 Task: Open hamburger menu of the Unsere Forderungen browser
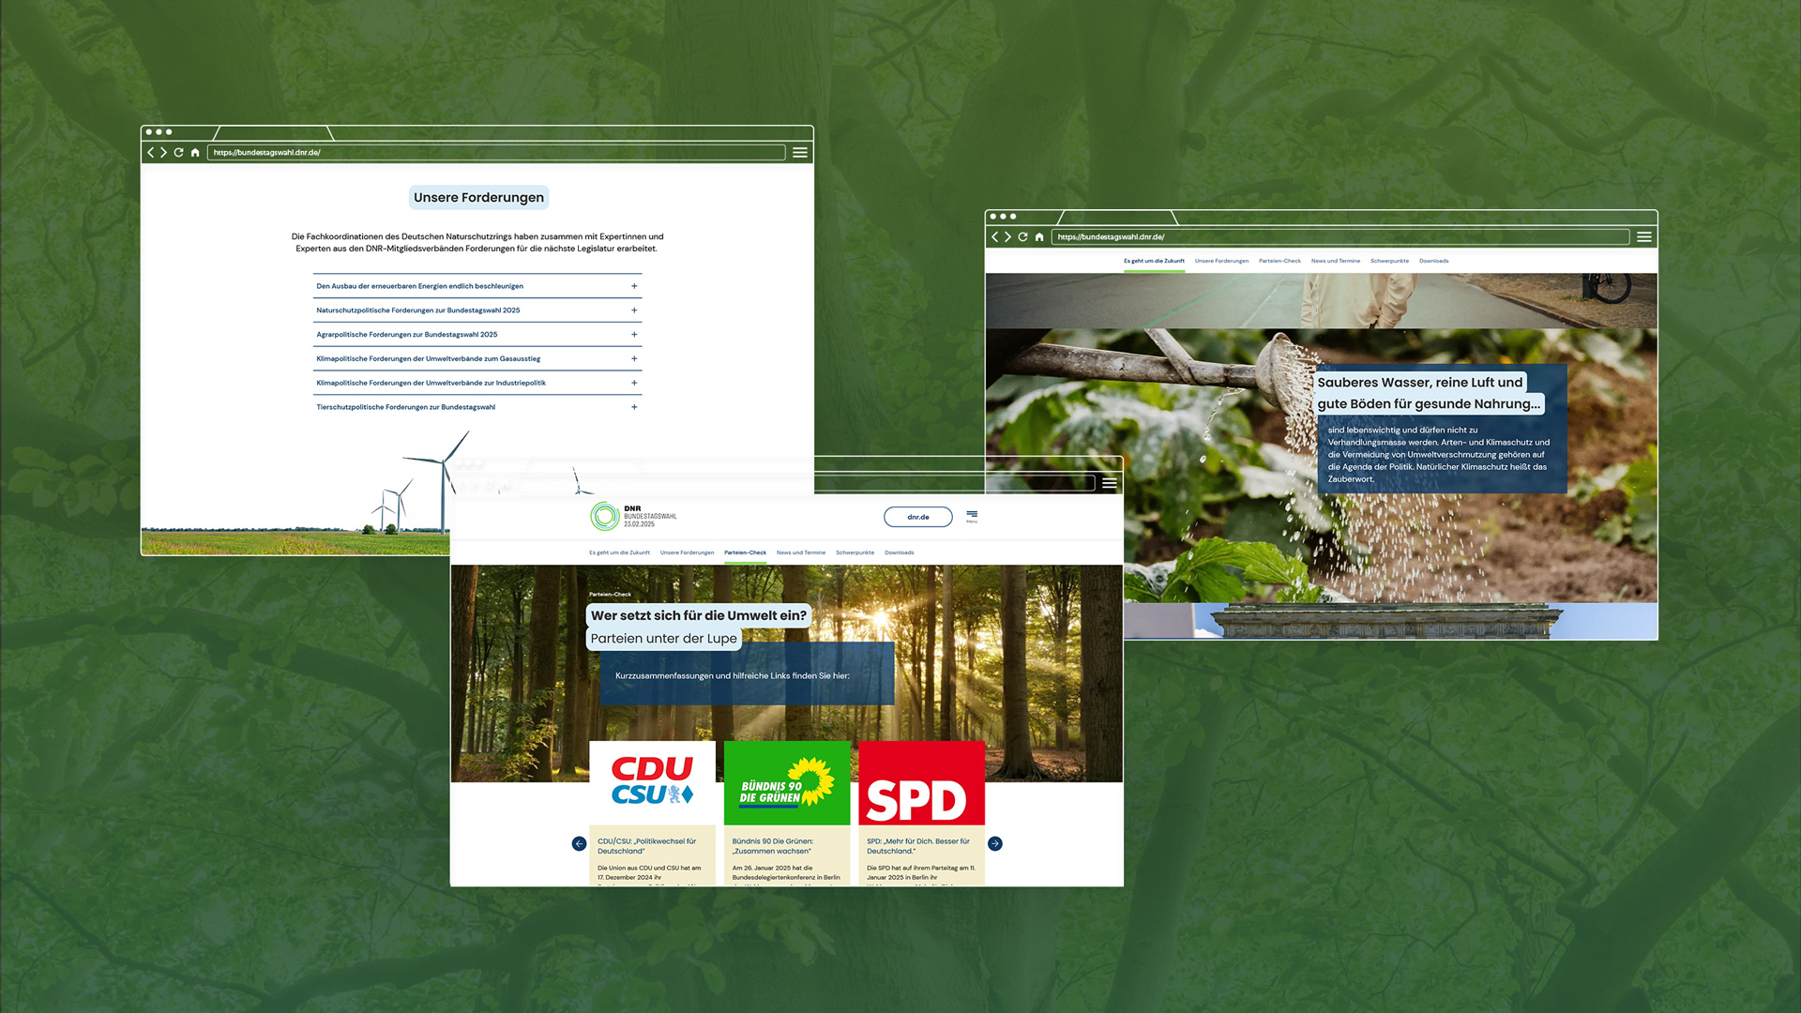[800, 153]
